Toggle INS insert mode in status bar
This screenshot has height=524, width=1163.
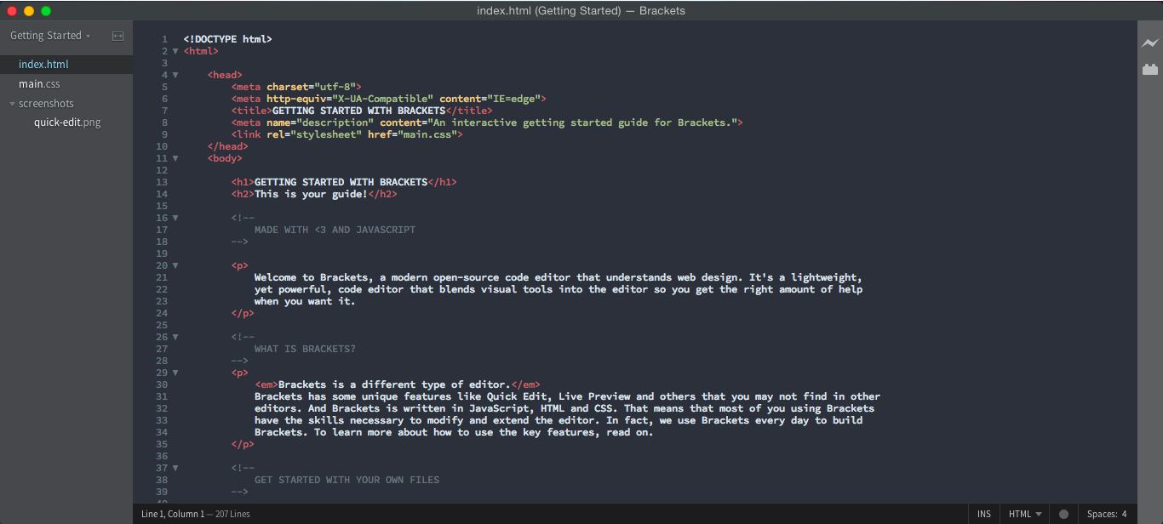coord(984,514)
